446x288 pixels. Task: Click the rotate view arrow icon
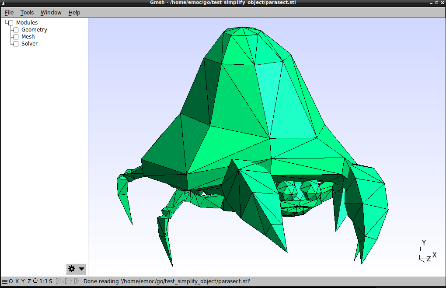[35, 281]
